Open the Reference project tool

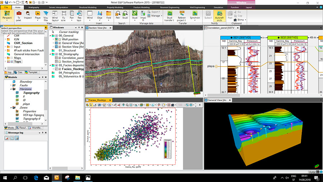(x=182, y=16)
